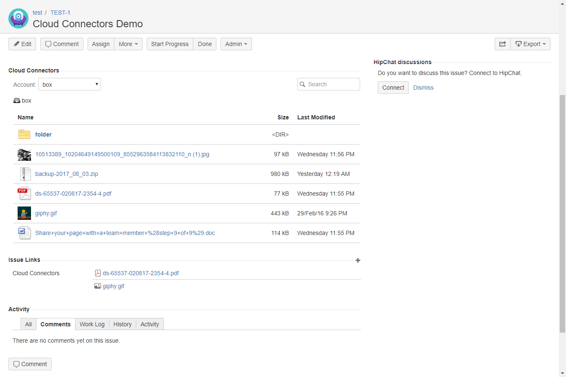The height and width of the screenshot is (377, 566).
Task: Click the giphy.gif thumbnail in file list
Action: [24, 213]
